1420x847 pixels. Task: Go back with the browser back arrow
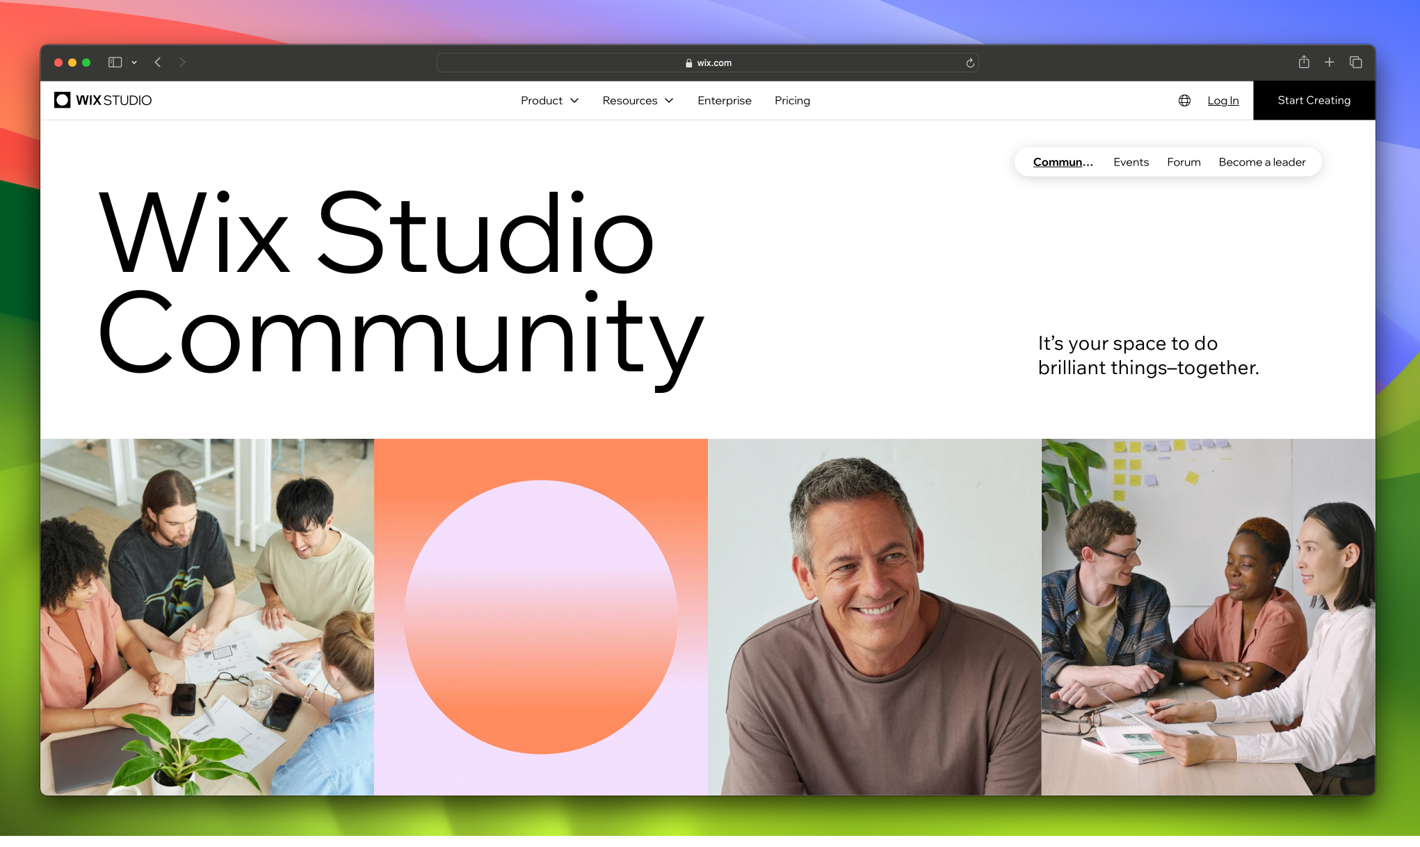tap(158, 62)
